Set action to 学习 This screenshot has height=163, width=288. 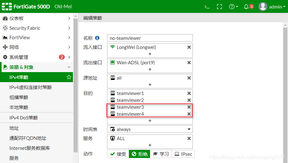161,154
